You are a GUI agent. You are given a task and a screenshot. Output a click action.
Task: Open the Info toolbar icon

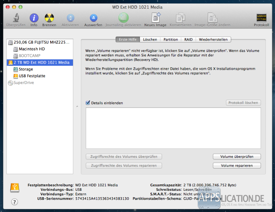point(34,18)
